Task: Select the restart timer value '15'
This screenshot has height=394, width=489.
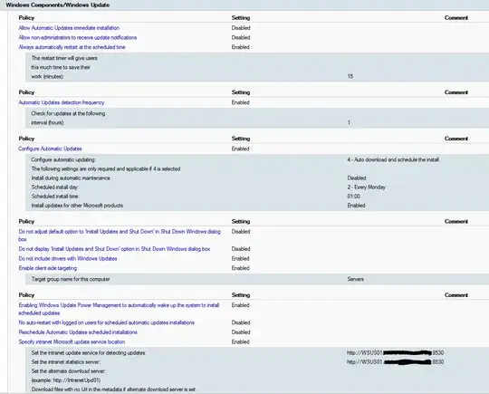Action: 350,76
